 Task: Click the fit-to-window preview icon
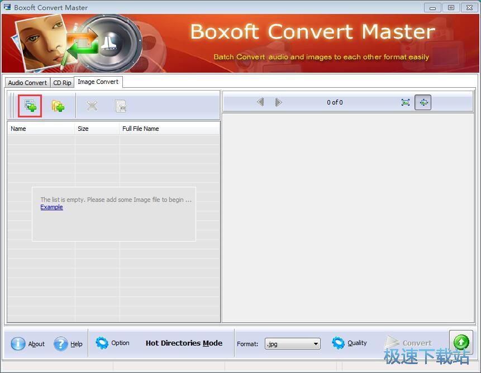click(x=406, y=102)
